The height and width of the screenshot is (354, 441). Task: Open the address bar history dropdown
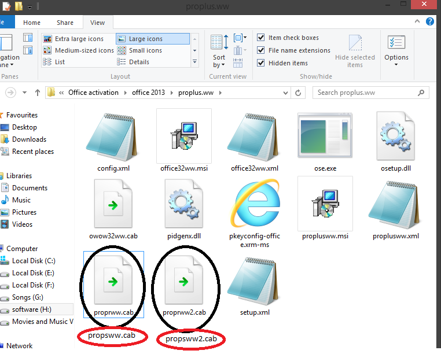285,93
